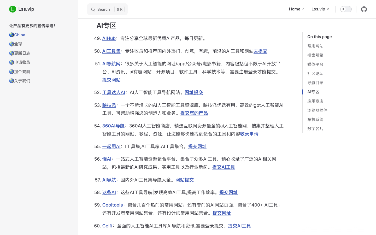Viewport: 376px width, 235px height.
Task: Click the external-link arrow next to Home
Action: pyautogui.click(x=303, y=9)
